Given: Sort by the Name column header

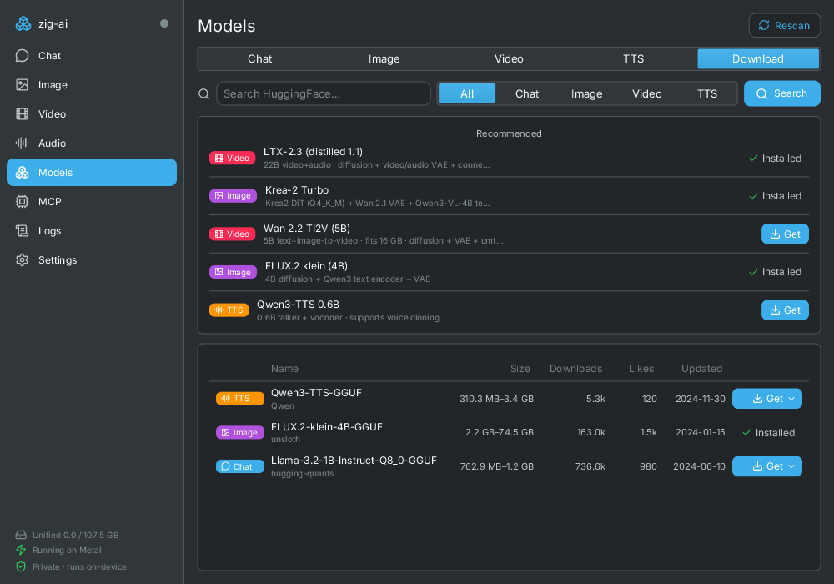Looking at the screenshot, I should click(x=284, y=369).
